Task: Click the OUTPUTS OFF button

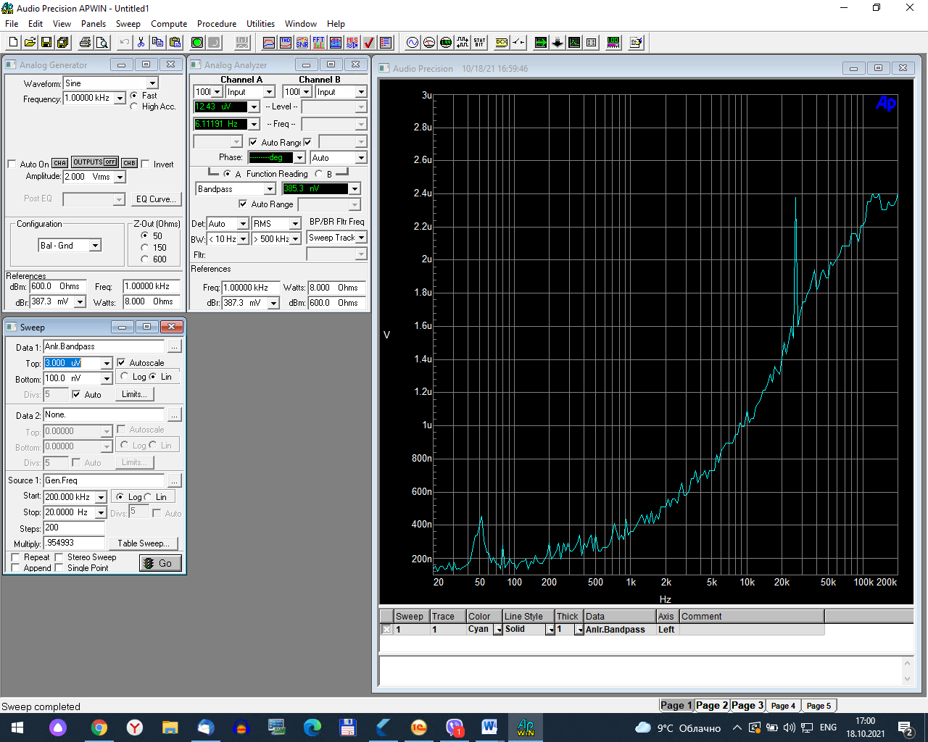Action: [94, 162]
